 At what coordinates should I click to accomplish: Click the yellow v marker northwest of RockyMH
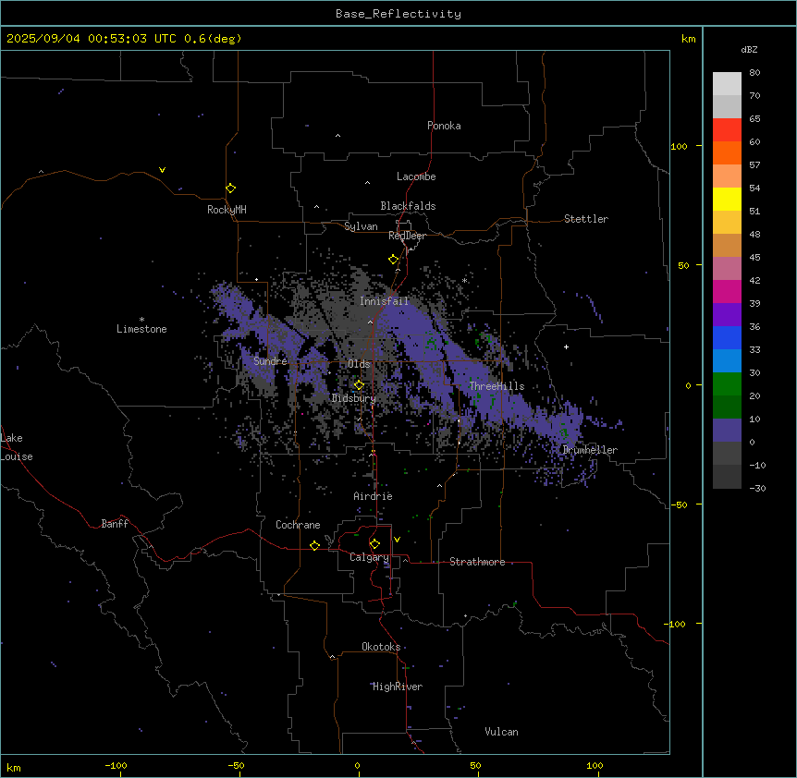(x=162, y=170)
